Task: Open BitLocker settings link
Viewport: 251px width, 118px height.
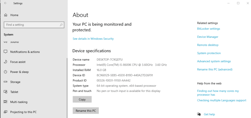Action: pyautogui.click(x=209, y=29)
